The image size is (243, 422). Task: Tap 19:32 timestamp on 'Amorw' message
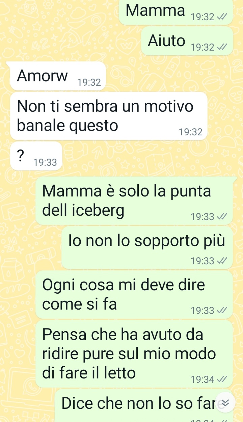89,82
